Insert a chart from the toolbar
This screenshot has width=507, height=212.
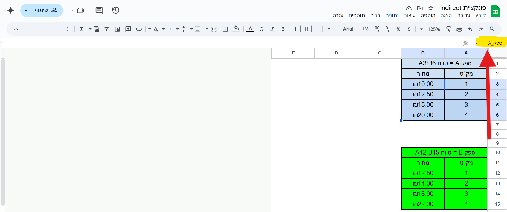117,29
